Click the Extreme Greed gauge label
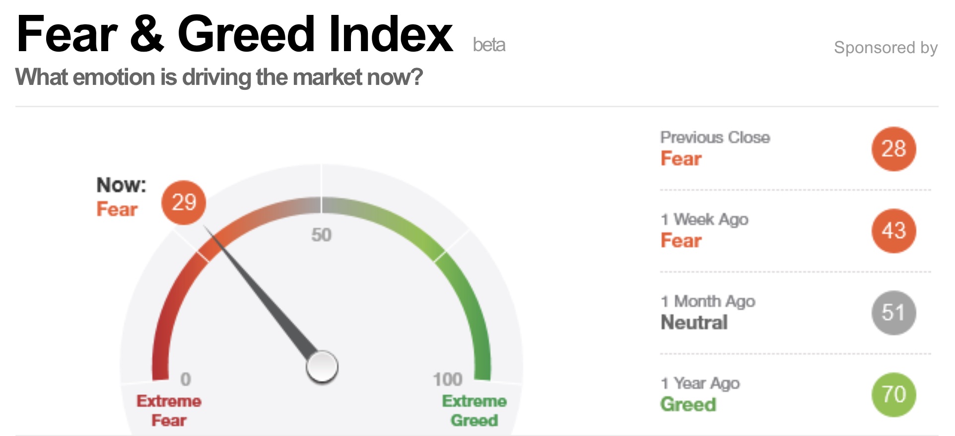This screenshot has width=955, height=436. (x=474, y=410)
